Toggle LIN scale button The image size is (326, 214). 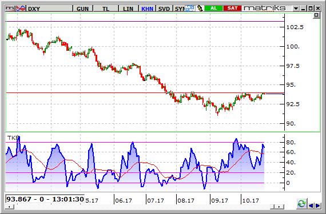coord(128,9)
